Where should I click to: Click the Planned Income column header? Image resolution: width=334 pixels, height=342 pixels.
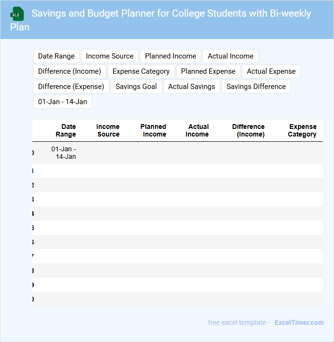pos(153,130)
